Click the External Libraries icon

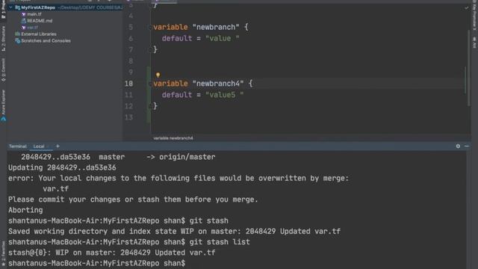click(17, 34)
